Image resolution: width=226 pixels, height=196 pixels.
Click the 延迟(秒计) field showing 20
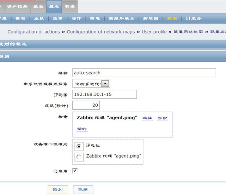(x=86, y=105)
